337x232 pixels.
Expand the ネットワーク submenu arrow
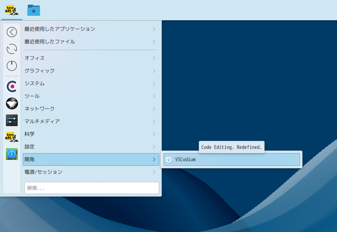(154, 109)
